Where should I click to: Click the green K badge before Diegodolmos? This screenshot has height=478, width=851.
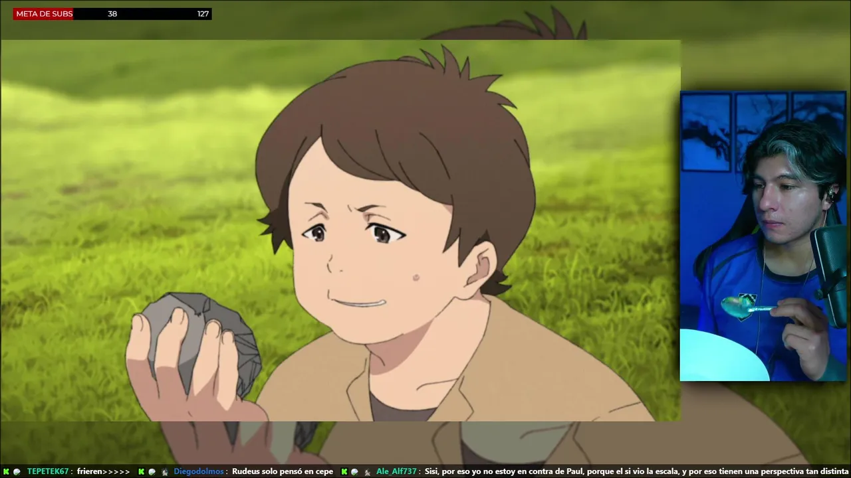(x=142, y=471)
